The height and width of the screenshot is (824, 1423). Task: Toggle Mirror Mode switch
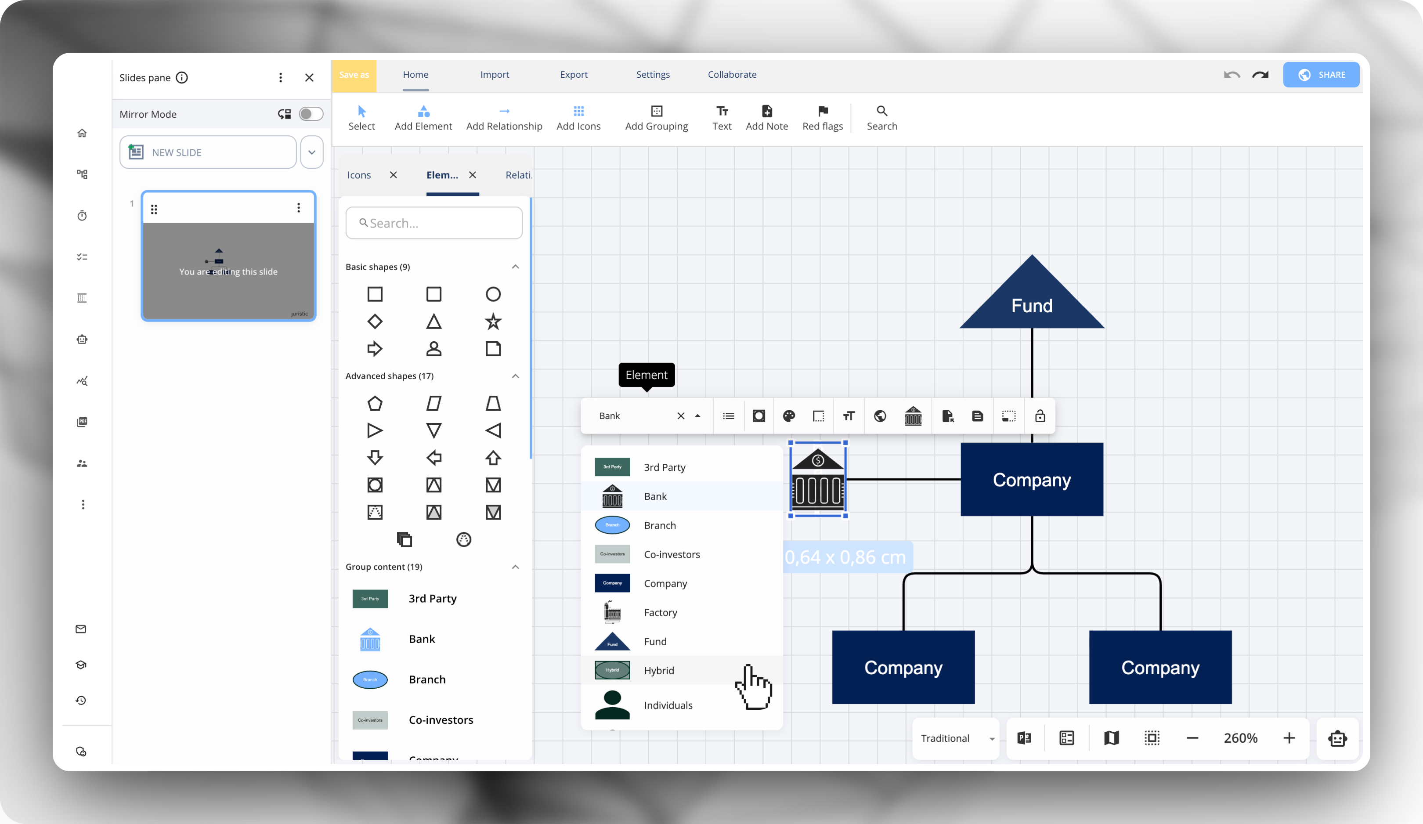[311, 114]
